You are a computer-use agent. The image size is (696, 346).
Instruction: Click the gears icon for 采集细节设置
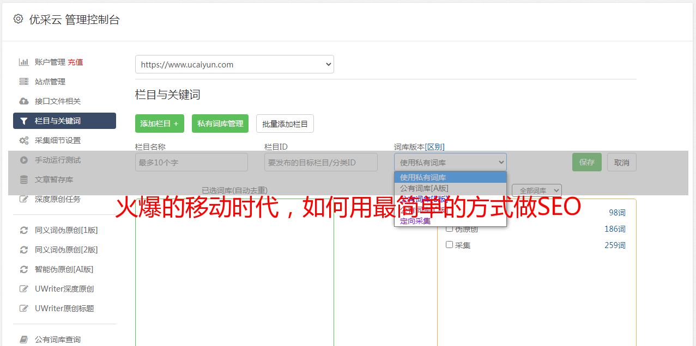(23, 140)
